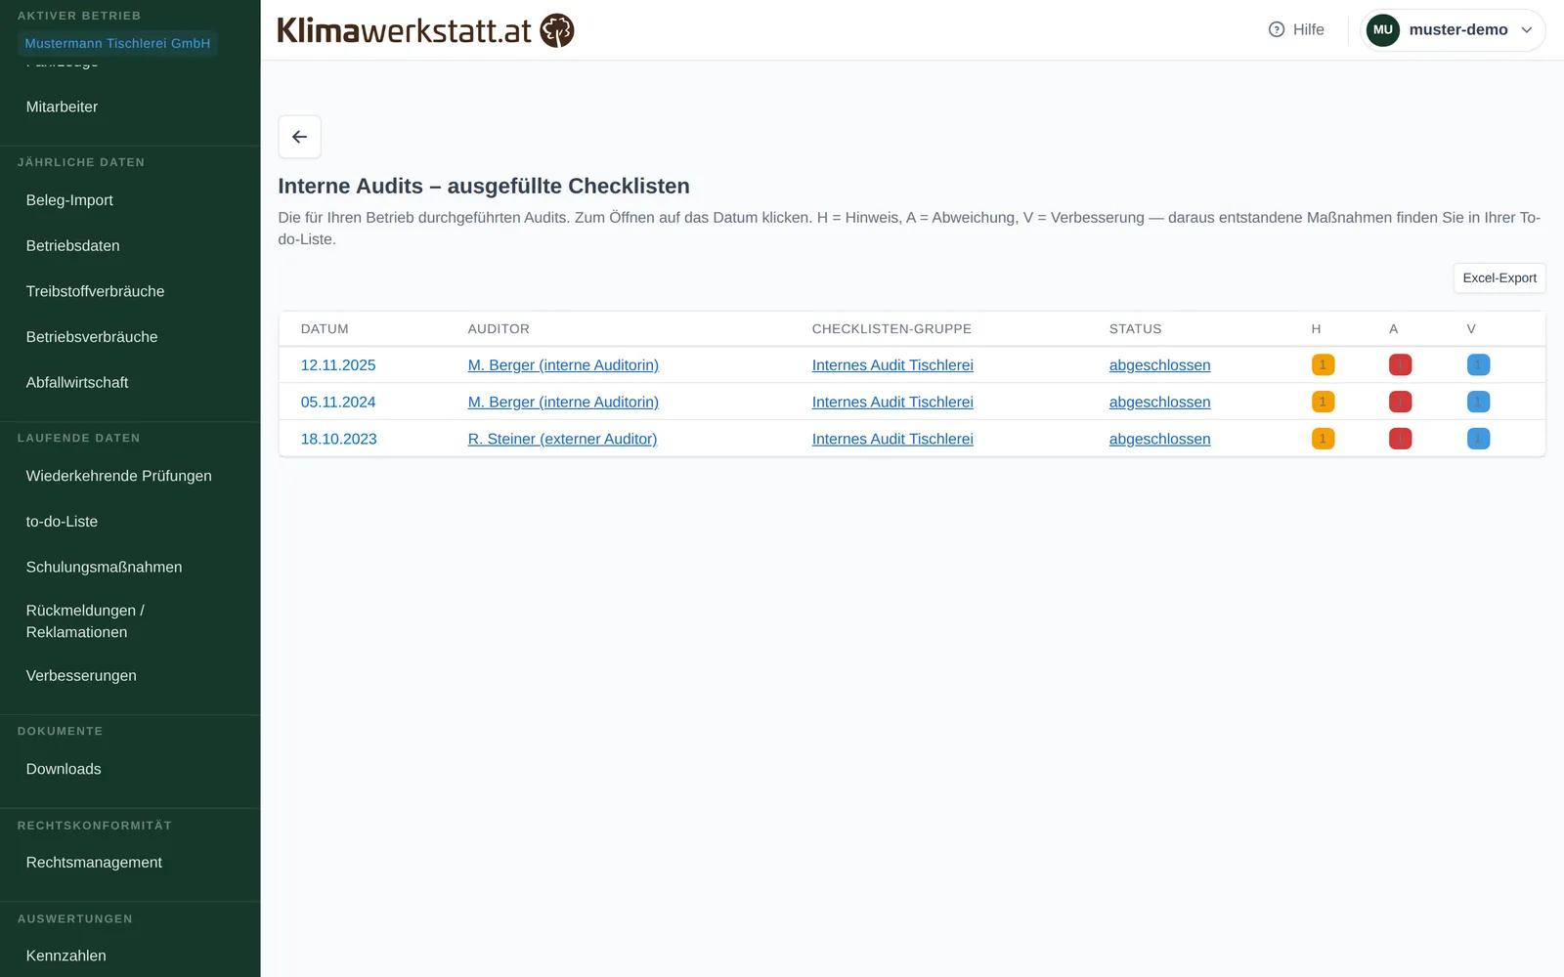Click Internes Audit Tischlerei in 12.11.2025 row
1564x977 pixels.
coord(892,364)
